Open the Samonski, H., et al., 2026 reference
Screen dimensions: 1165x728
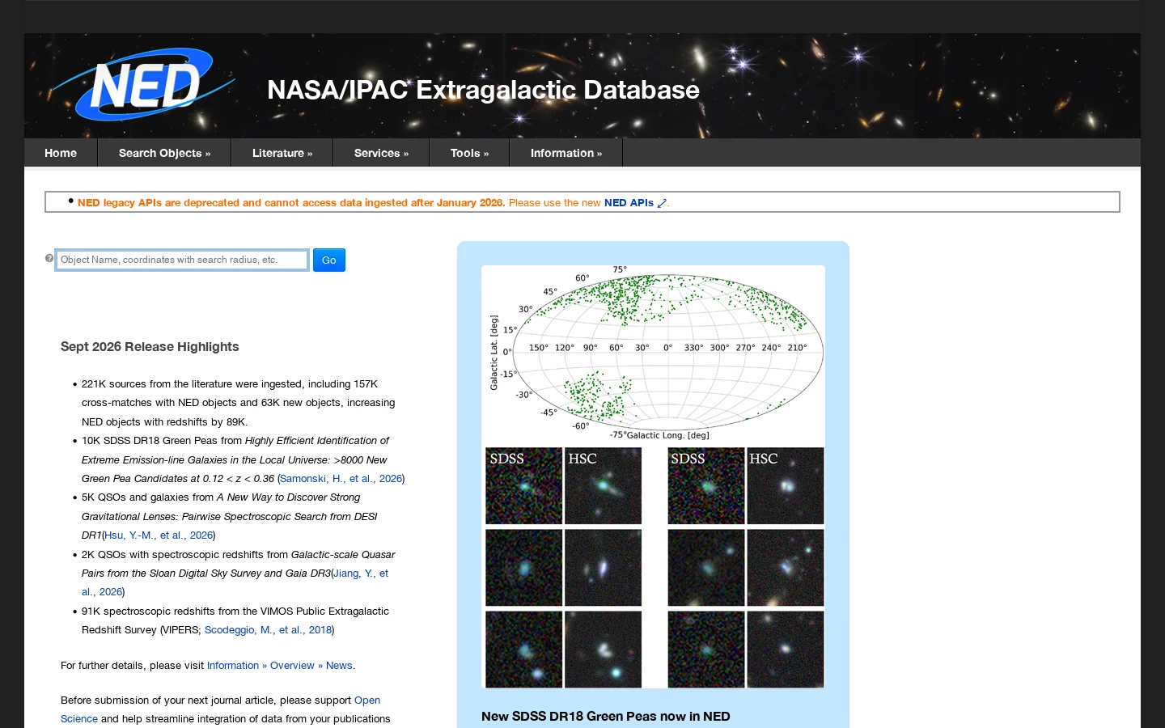tap(341, 479)
